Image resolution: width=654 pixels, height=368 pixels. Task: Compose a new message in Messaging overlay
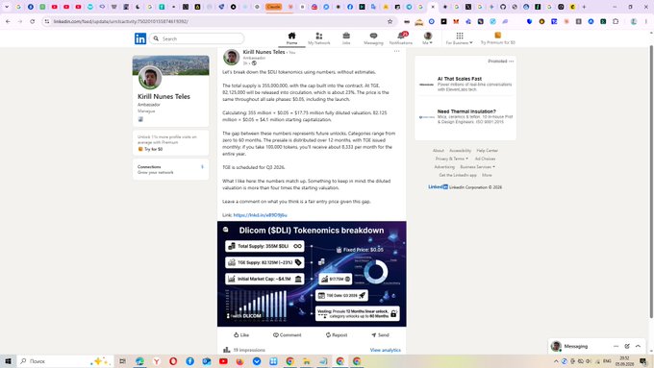[x=627, y=346]
